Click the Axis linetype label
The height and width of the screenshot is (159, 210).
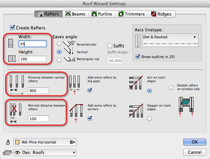click(x=148, y=30)
